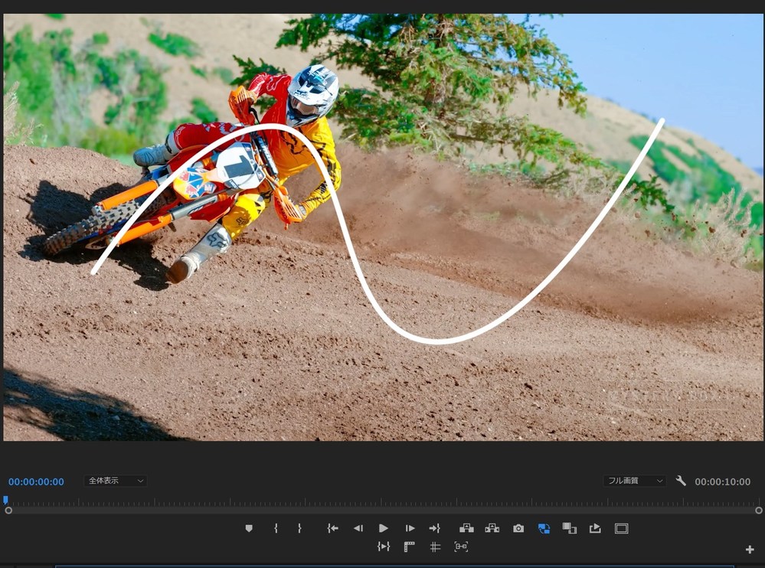Select the Mark Out icon

point(299,528)
